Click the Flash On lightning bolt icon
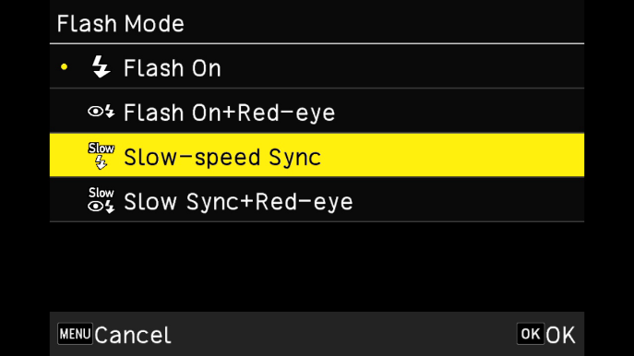Screen dimensions: 634x356 click(101, 66)
